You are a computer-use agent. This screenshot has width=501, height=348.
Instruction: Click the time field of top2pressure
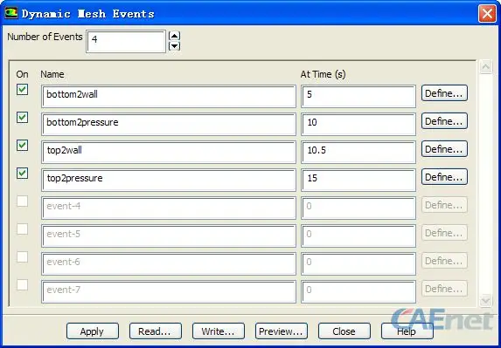pyautogui.click(x=358, y=180)
